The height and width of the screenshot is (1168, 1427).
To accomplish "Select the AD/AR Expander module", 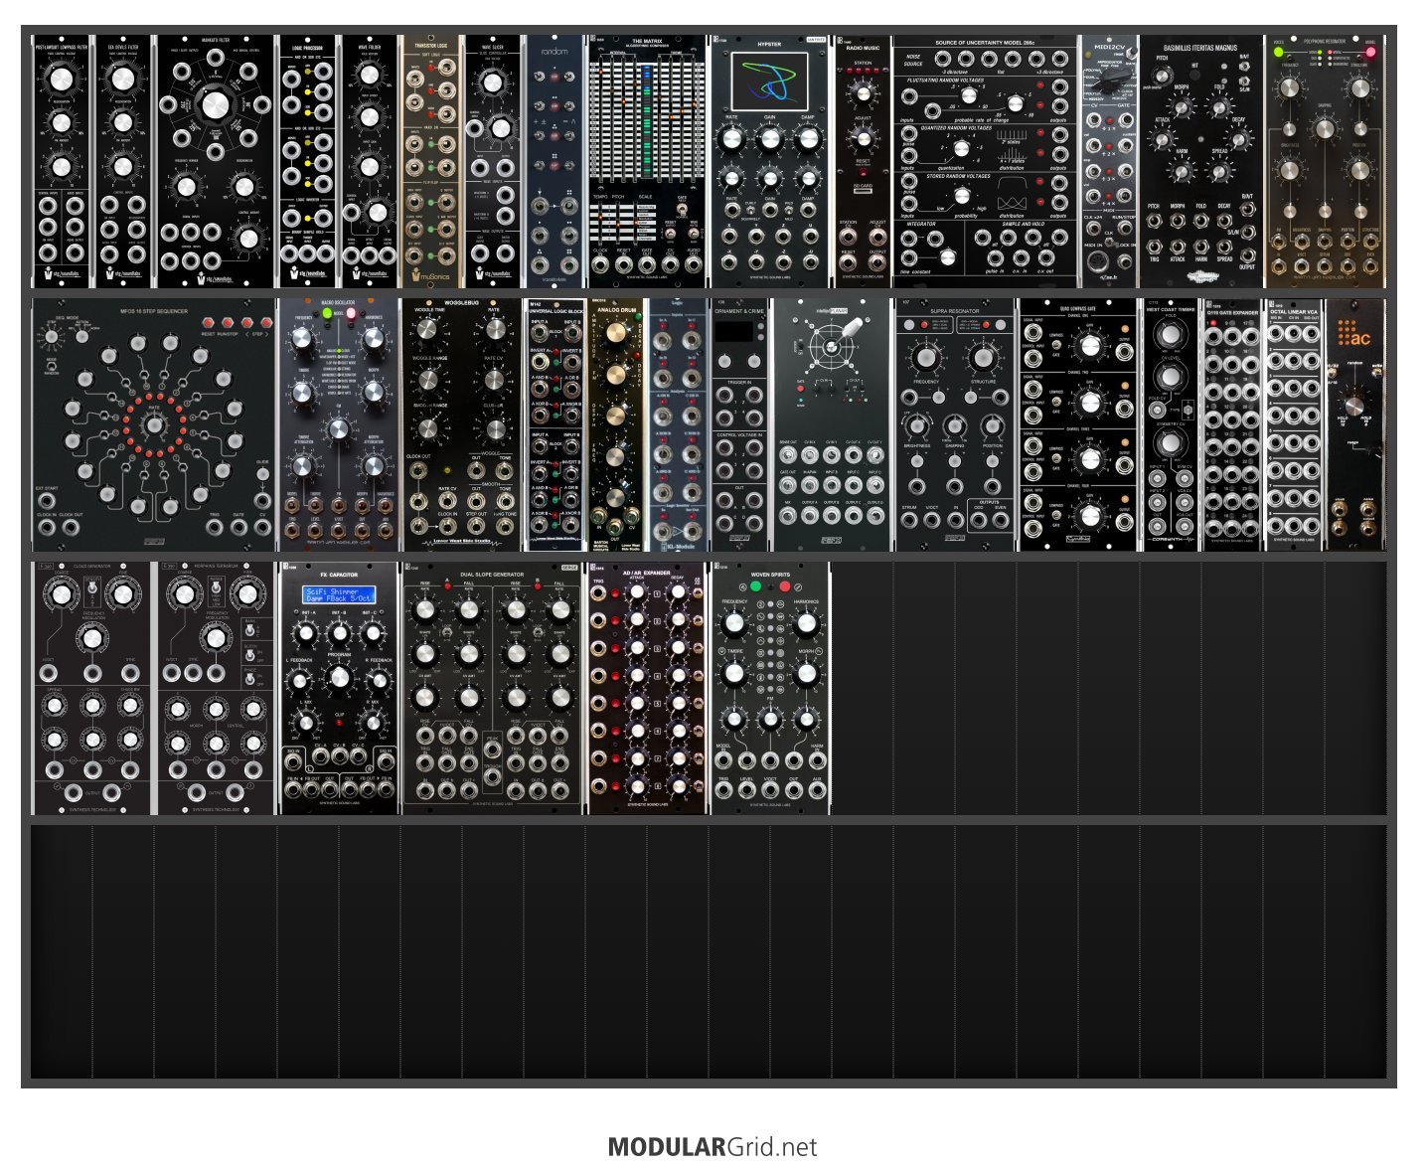I will tap(647, 688).
